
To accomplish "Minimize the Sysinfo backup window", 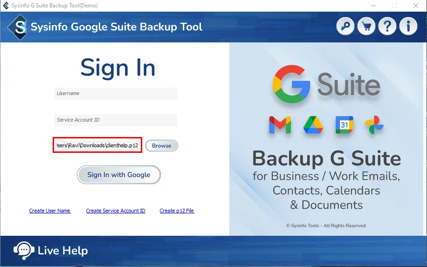I will (x=373, y=6).
